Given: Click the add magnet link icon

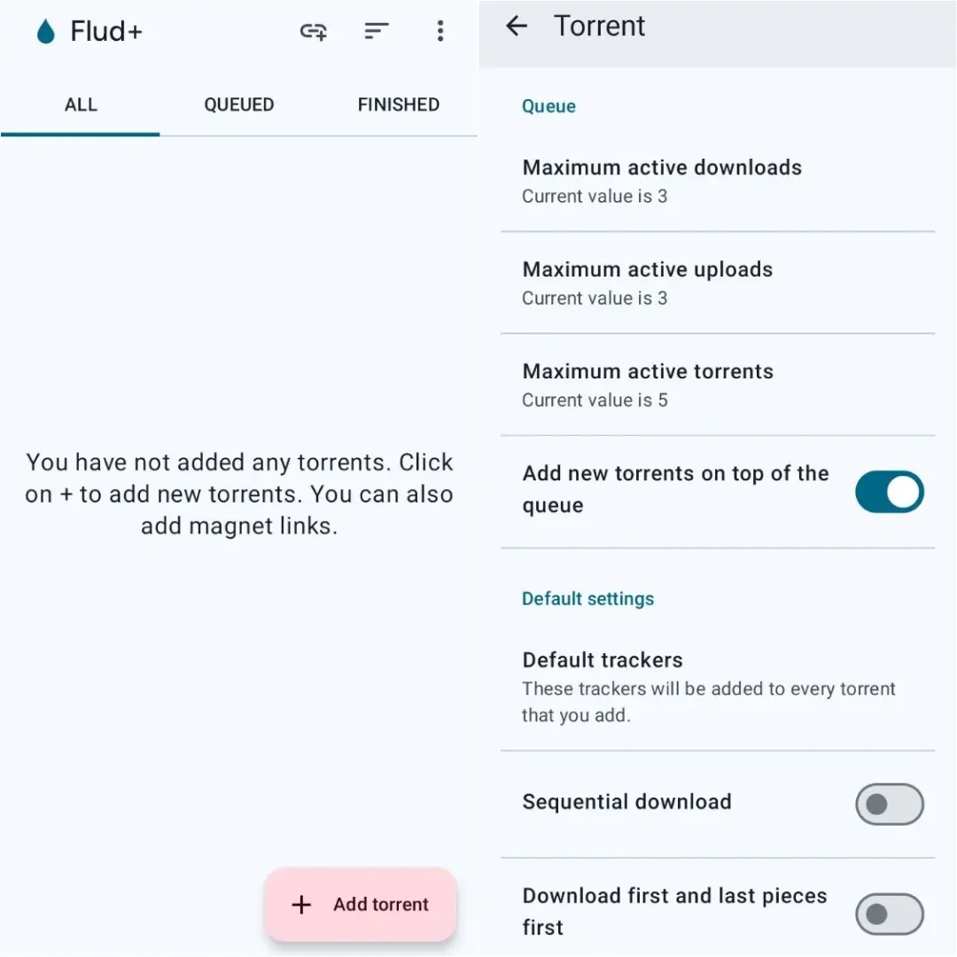Looking at the screenshot, I should [313, 30].
